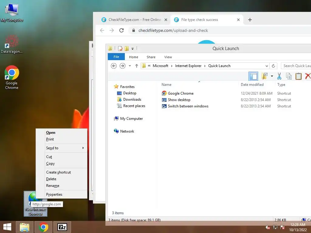
Task: Expand Internet Explorer breadcrumb arrow
Action: (205, 66)
